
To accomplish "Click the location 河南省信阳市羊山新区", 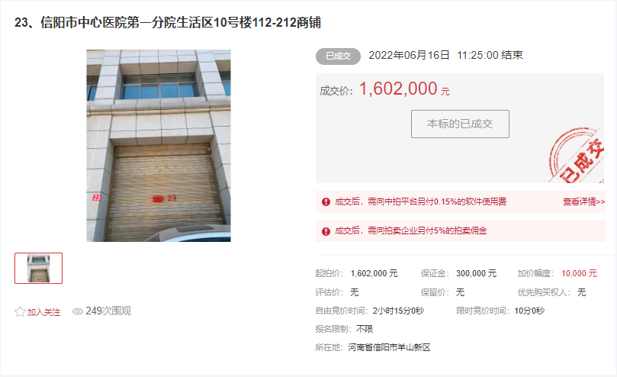I will [389, 347].
